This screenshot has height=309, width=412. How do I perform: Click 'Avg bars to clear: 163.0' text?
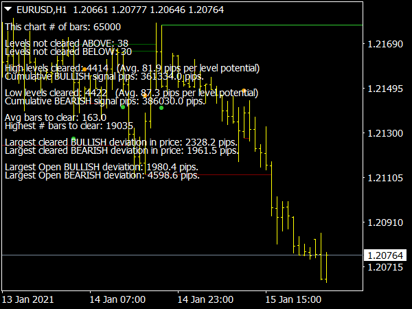pos(56,117)
